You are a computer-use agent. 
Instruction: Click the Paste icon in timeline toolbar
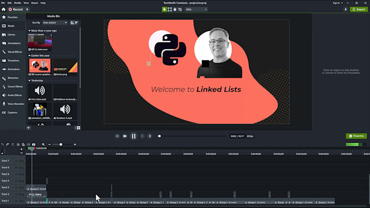tap(23, 144)
